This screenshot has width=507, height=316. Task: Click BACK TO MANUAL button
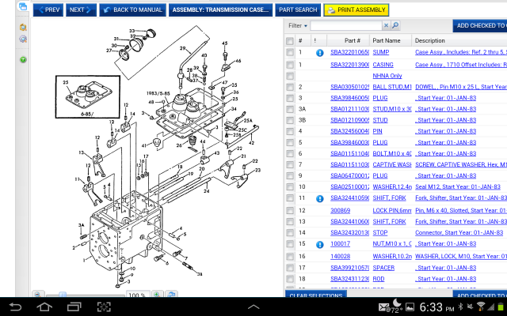tap(132, 10)
